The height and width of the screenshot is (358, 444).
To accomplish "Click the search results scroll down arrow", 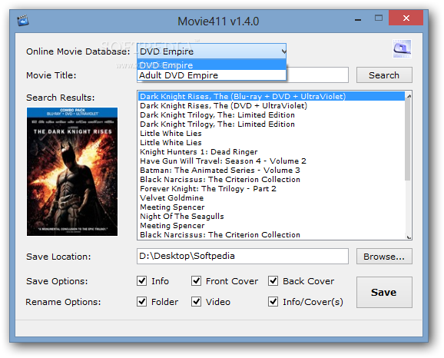I will (409, 237).
